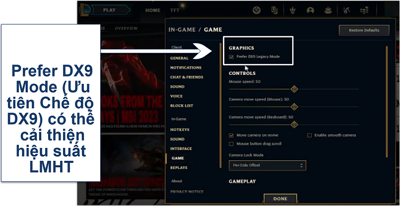Open the Loot backpack icon
Viewport: 400px width, 206px height.
click(328, 10)
